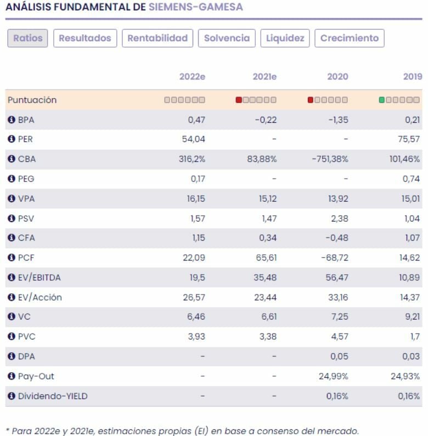
Task: Click the info icon beside DPA
Action: pyautogui.click(x=12, y=356)
